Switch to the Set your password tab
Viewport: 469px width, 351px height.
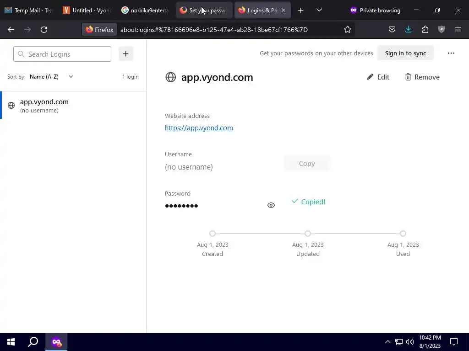click(204, 11)
